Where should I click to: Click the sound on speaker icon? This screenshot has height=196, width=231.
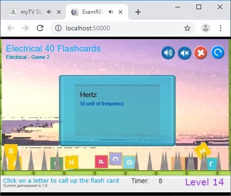tap(168, 53)
